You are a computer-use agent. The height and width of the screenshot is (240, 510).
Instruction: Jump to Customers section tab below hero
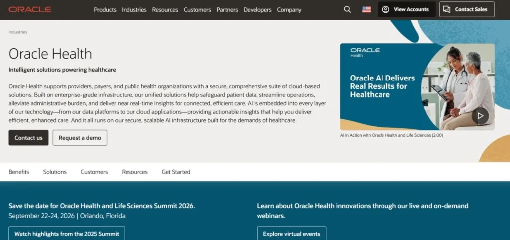point(94,172)
